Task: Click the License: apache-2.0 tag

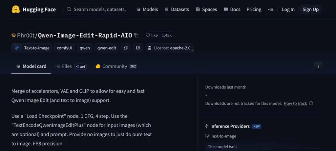Action: tap(169, 48)
